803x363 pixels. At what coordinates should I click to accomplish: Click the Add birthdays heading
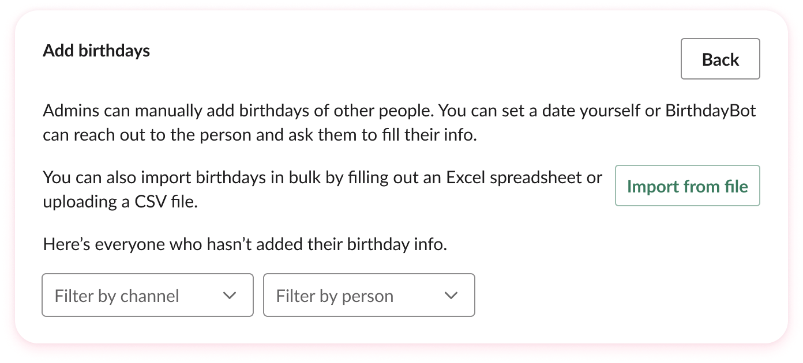[96, 51]
